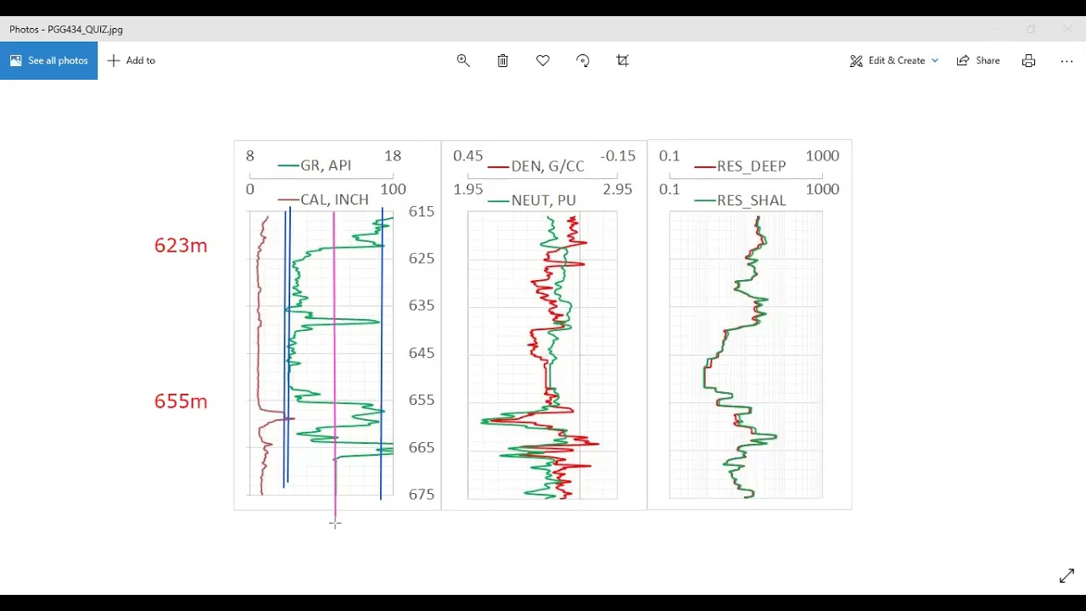The height and width of the screenshot is (611, 1086).
Task: Click See all photos button
Action: [x=48, y=60]
